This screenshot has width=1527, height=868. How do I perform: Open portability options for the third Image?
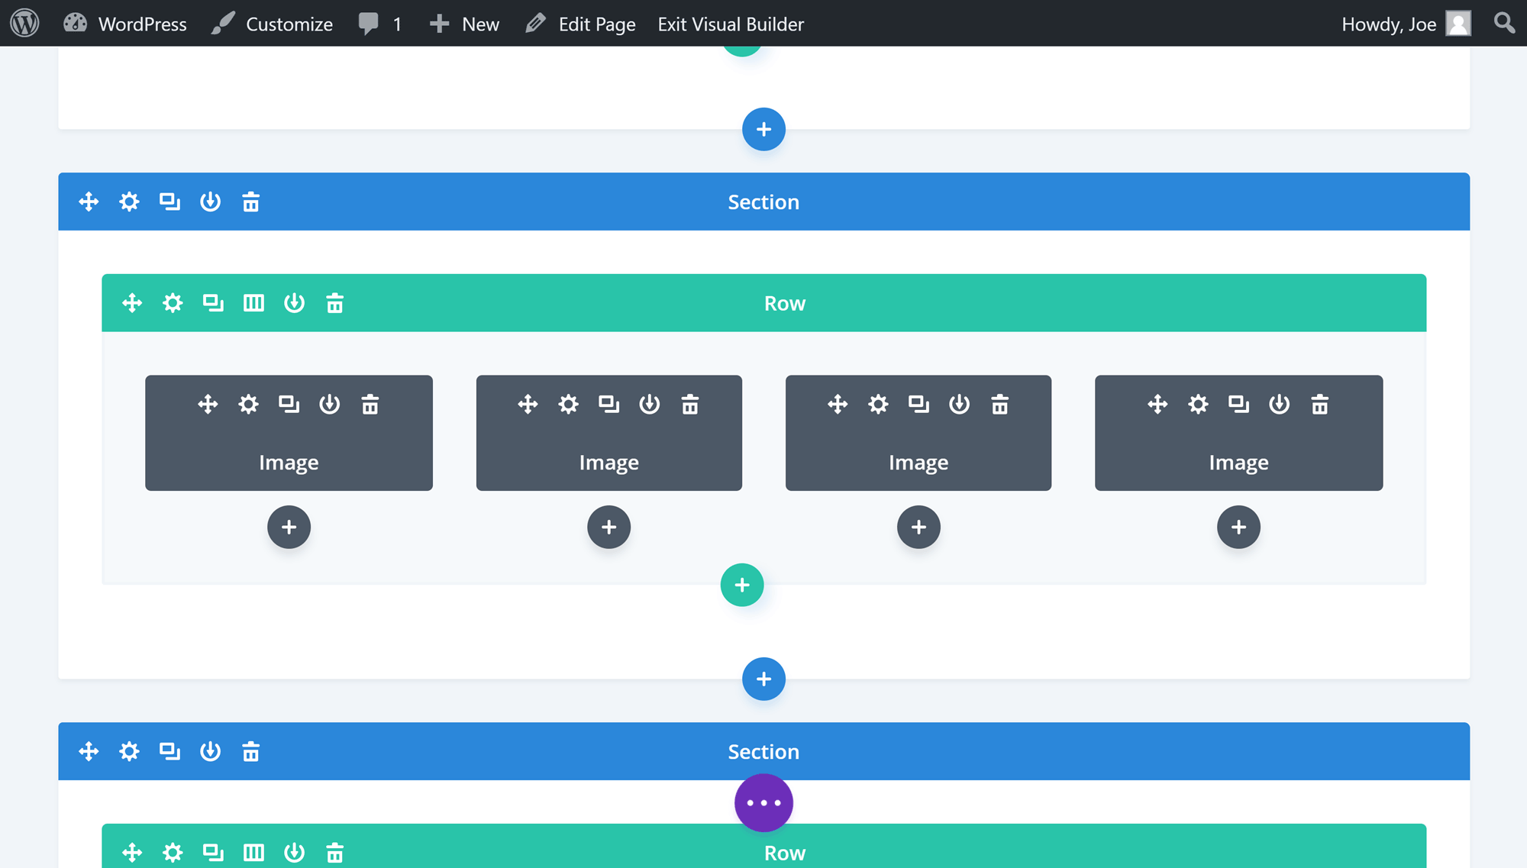pyautogui.click(x=960, y=405)
